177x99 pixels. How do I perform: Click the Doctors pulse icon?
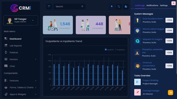click(x=6, y=59)
